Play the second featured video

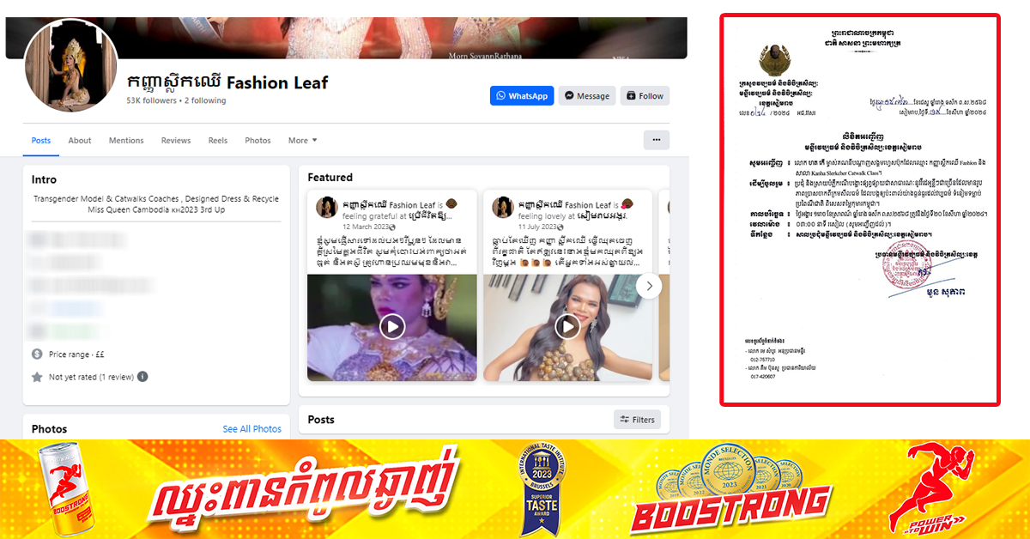click(x=567, y=327)
